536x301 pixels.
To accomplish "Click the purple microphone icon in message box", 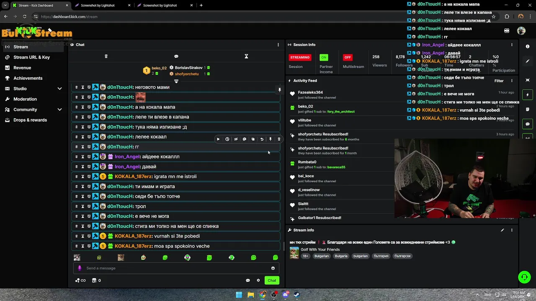I will point(80,268).
